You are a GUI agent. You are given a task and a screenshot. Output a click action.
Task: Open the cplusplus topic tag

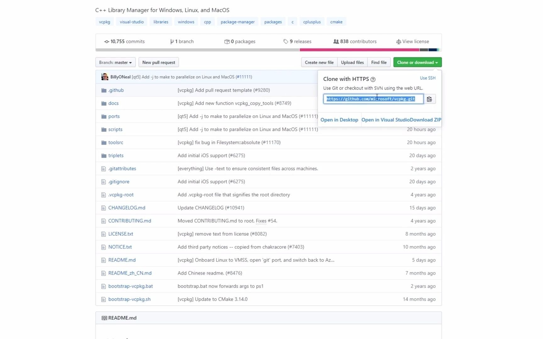[x=312, y=22]
